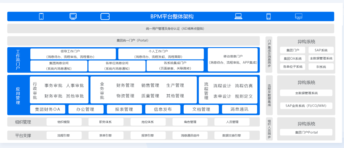
Task: Click the 集团门户Portal box
Action: click(x=306, y=132)
